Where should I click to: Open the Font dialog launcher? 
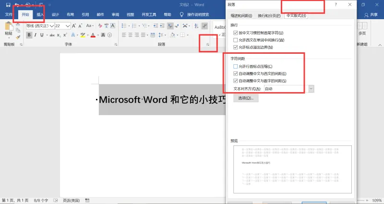point(116,45)
